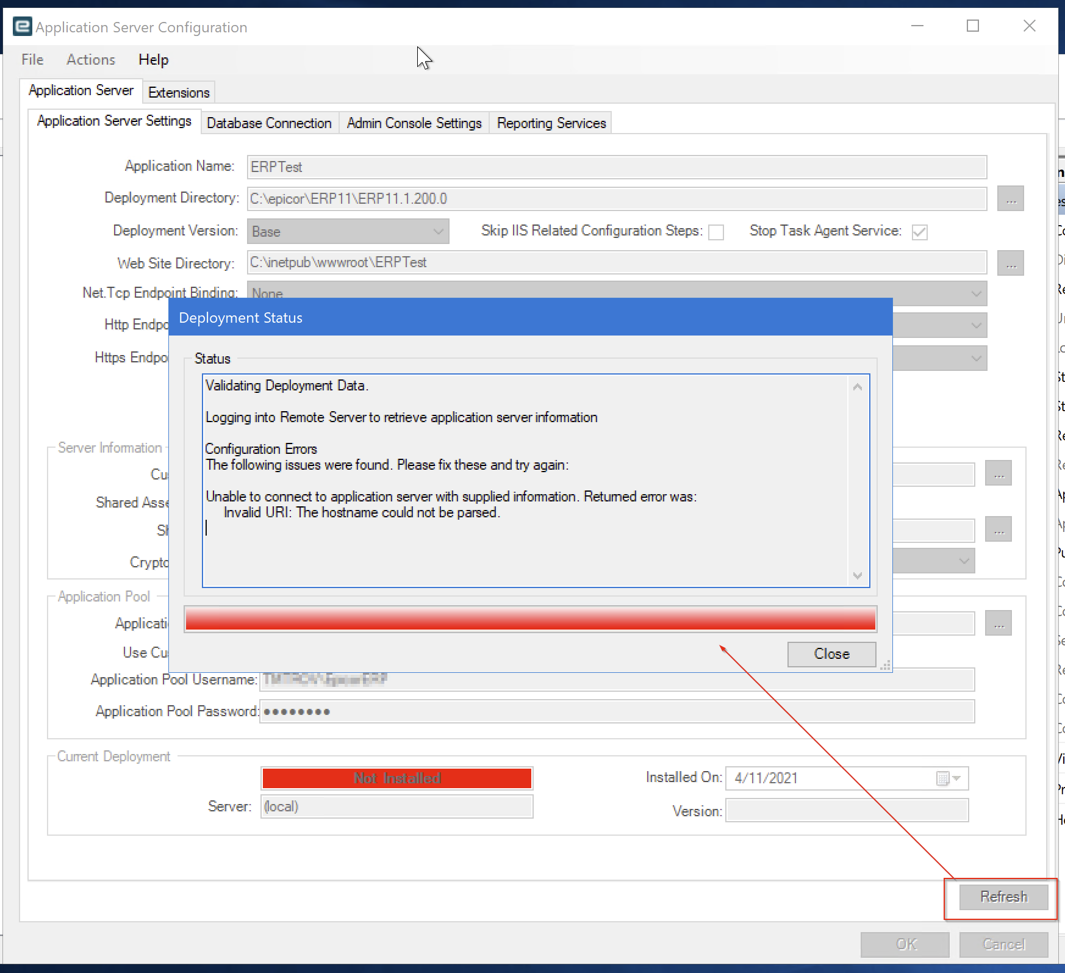Expand the Https Endpoint Binding dropdown arrow

pyautogui.click(x=977, y=358)
